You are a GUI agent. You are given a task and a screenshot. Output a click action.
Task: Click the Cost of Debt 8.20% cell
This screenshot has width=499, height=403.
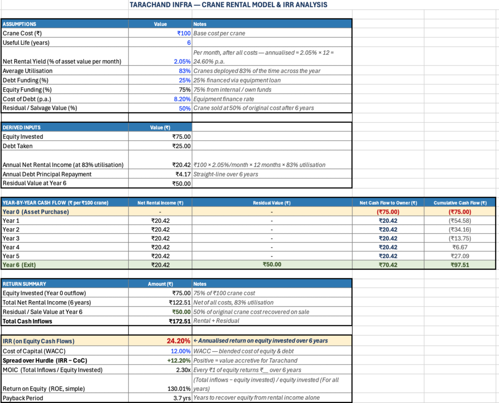(181, 98)
